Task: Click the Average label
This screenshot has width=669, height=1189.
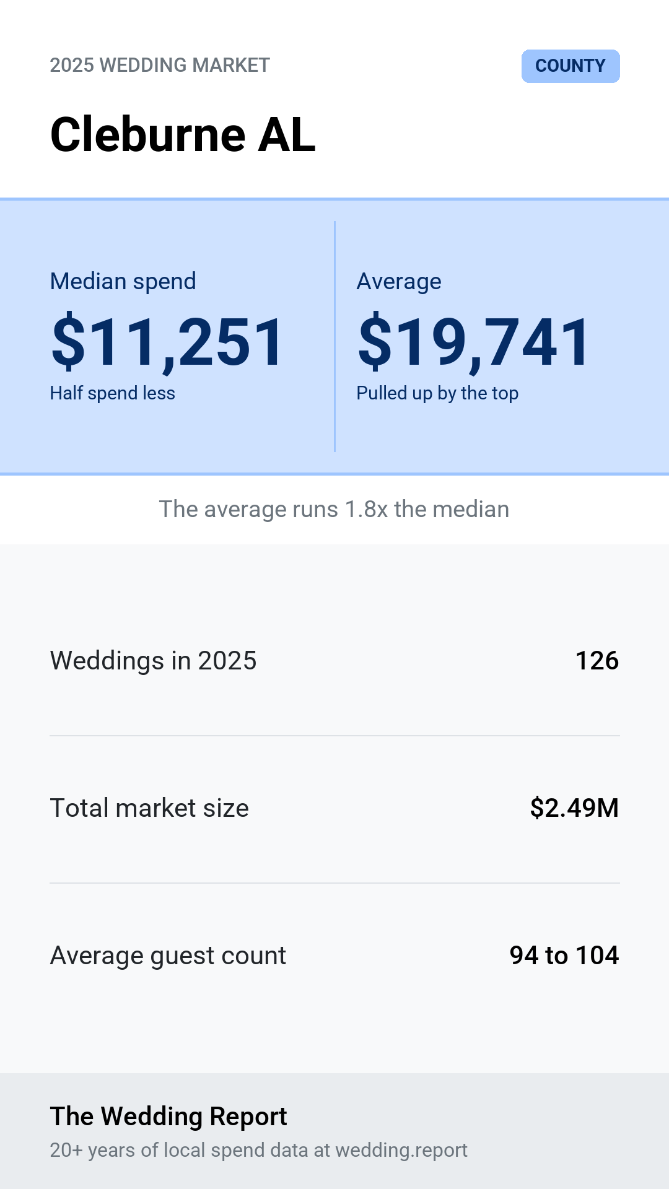Action: click(399, 281)
